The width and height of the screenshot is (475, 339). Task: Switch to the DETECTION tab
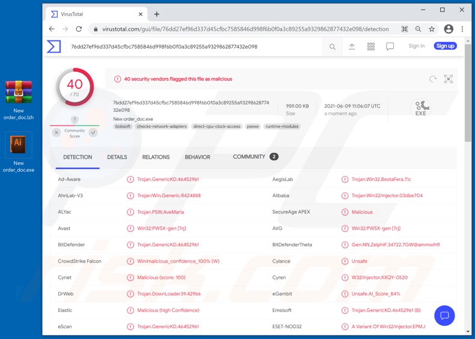pos(78,157)
